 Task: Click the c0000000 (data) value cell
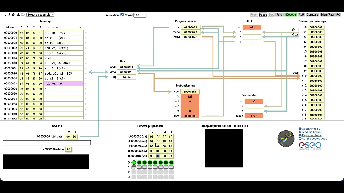click(x=69, y=149)
